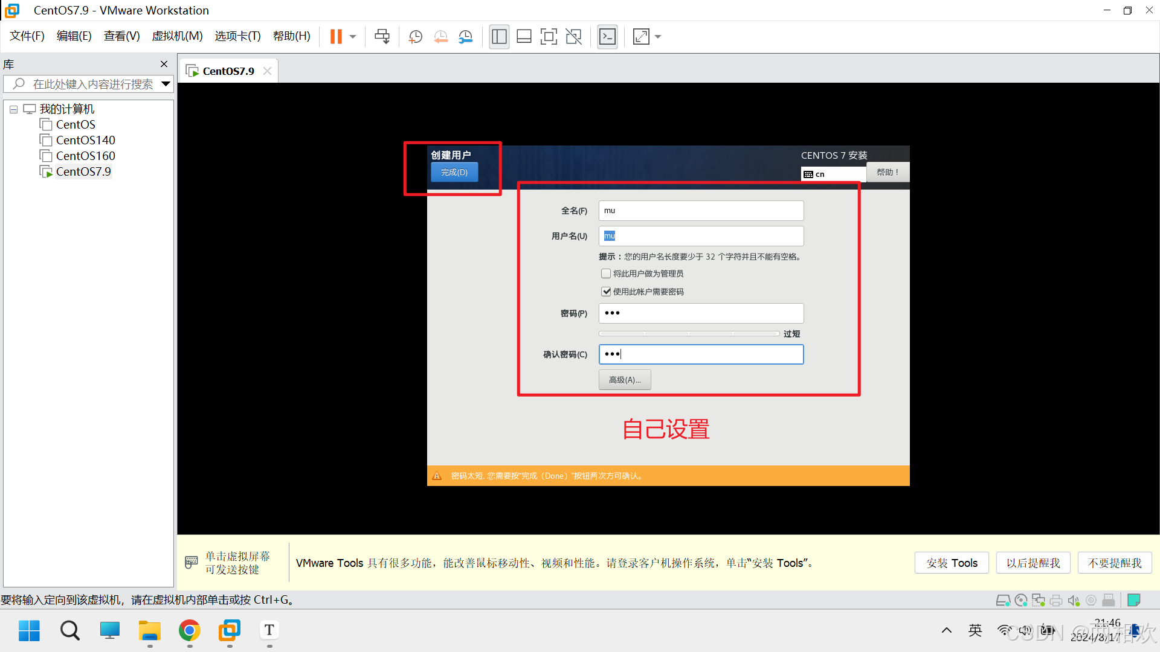Click into the 全名(F) input field
This screenshot has width=1160, height=652.
point(701,211)
